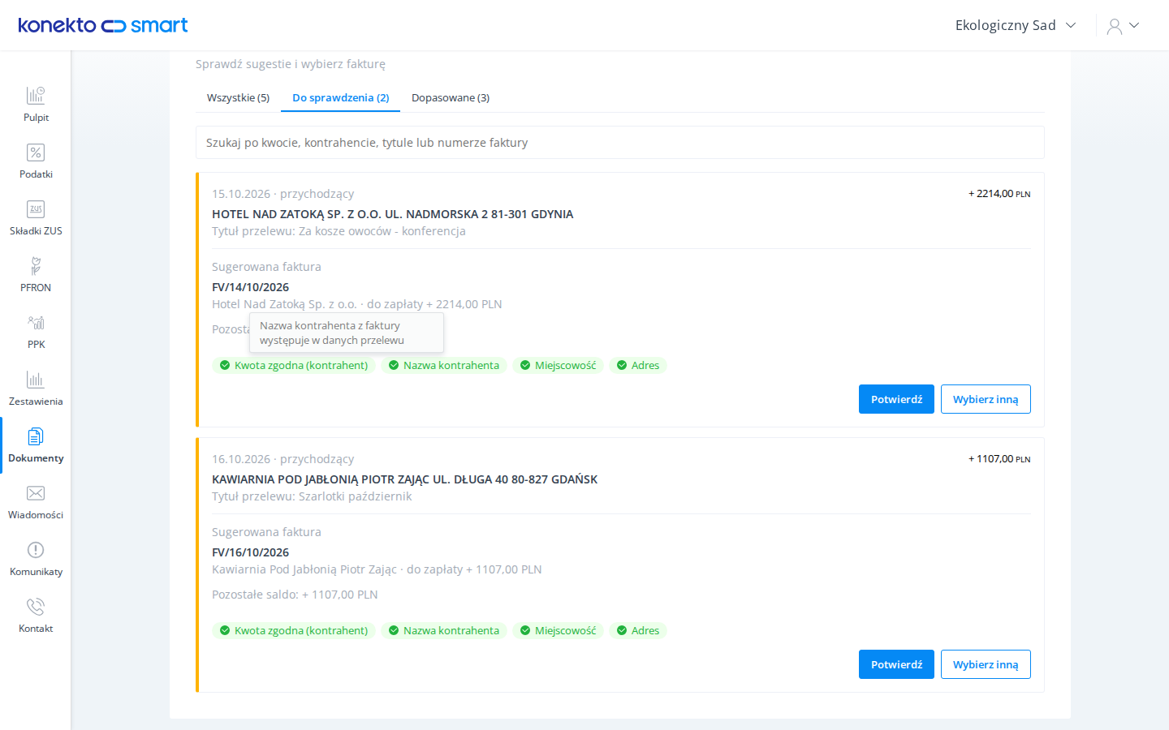This screenshot has width=1169, height=730.
Task: Click Hotel's Kwota zgodna (kontrahent) badge
Action: 294,366
